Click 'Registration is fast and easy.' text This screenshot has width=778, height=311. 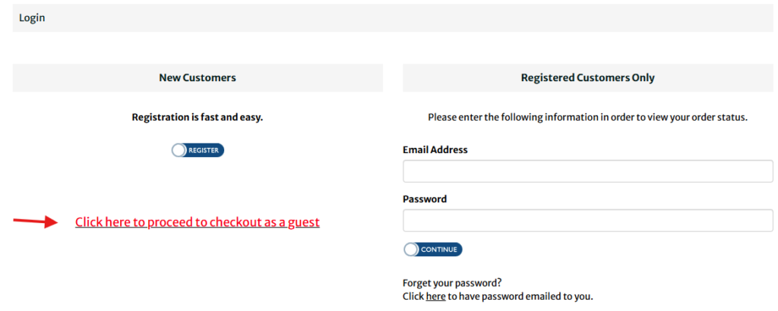198,118
